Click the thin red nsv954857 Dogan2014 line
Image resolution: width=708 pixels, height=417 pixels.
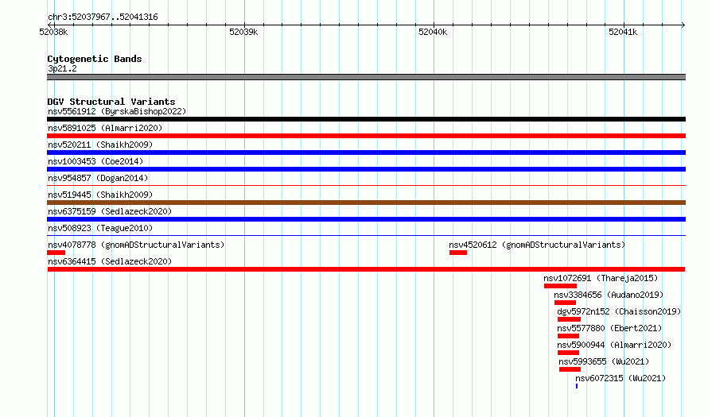[366, 185]
